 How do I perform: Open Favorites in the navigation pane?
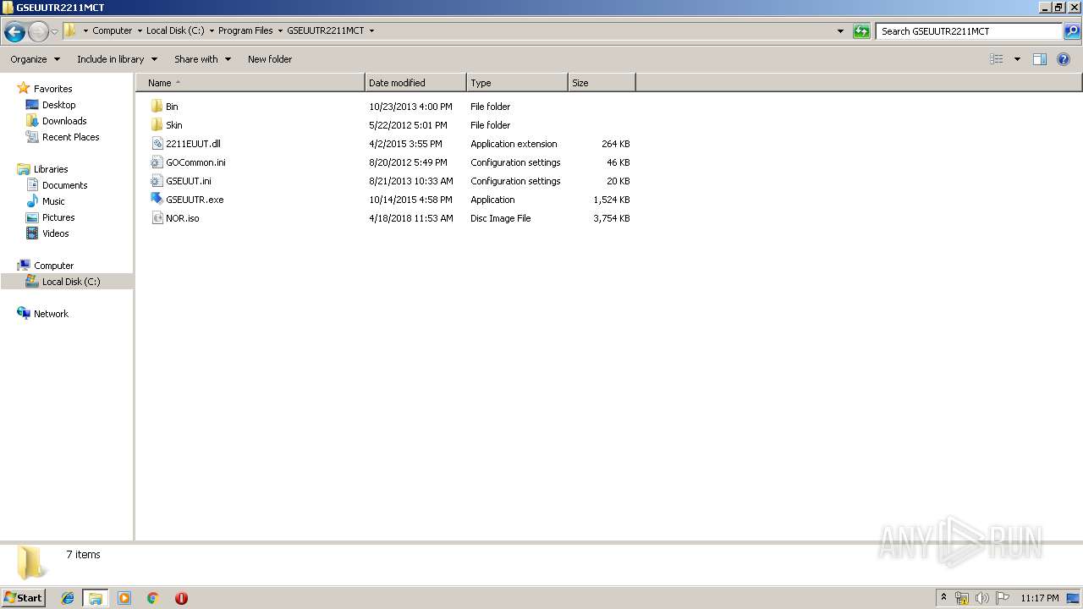(52, 89)
